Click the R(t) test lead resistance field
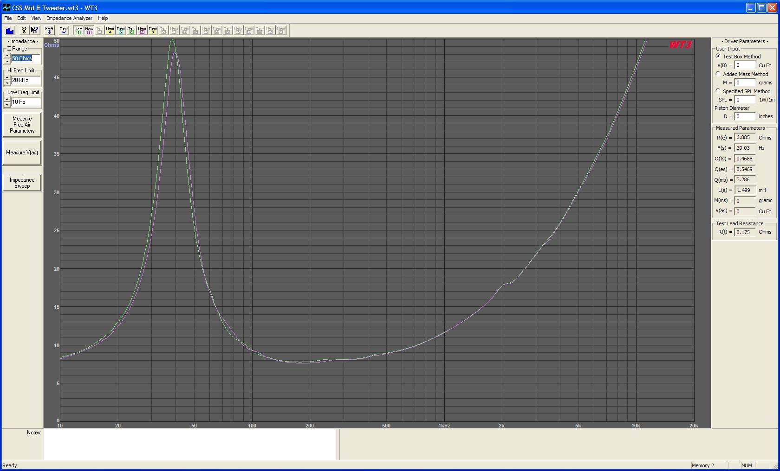The height and width of the screenshot is (471, 780). (745, 232)
